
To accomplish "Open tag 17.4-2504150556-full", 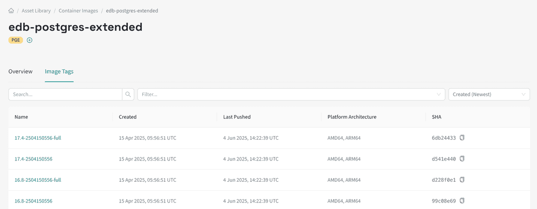I will (x=38, y=138).
